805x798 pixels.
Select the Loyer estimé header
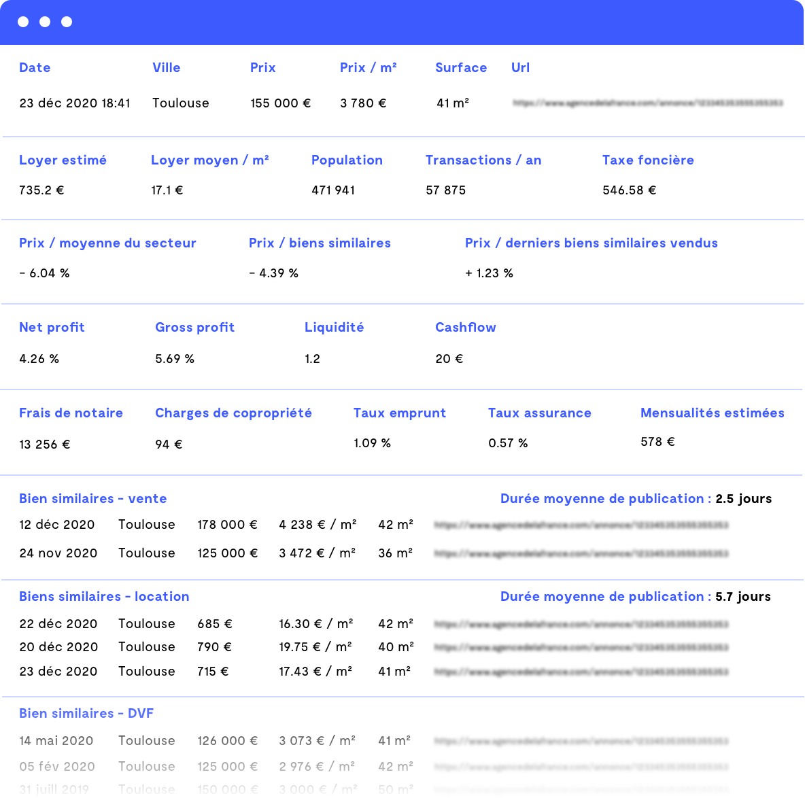(63, 160)
